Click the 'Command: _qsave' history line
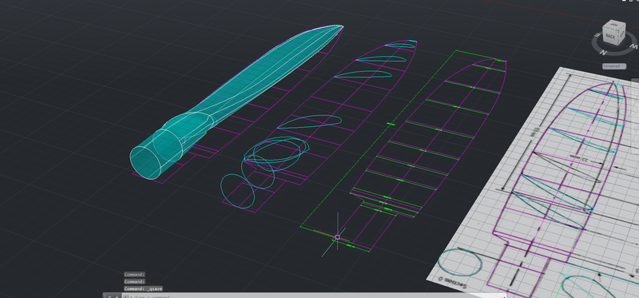 click(143, 288)
